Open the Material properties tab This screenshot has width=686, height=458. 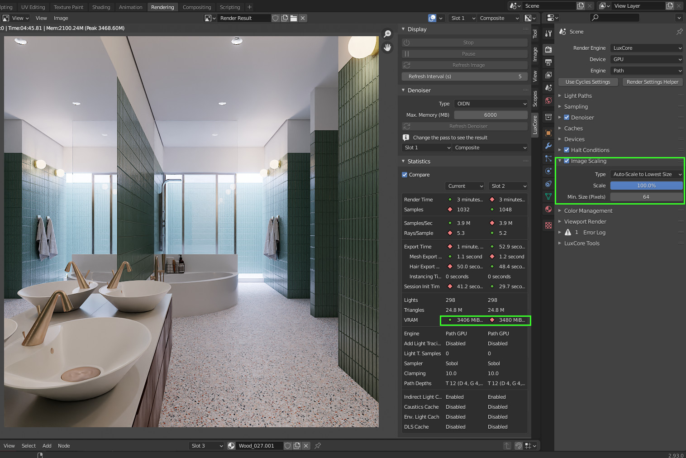(x=548, y=209)
